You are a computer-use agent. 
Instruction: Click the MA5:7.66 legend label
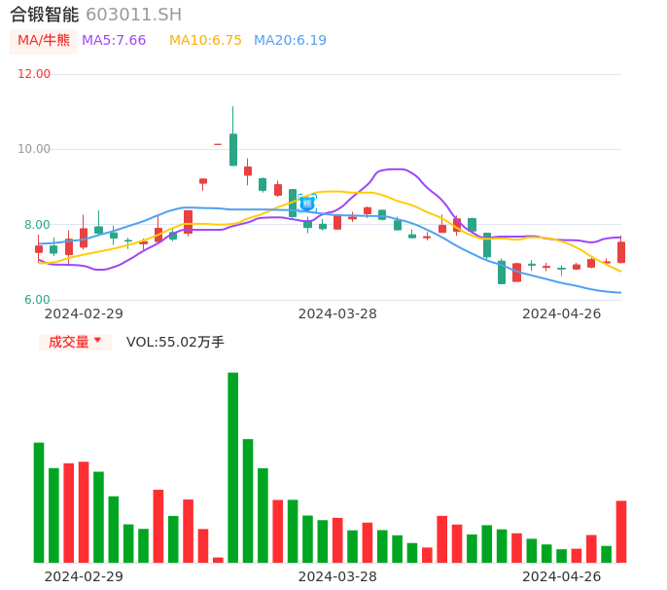(114, 41)
